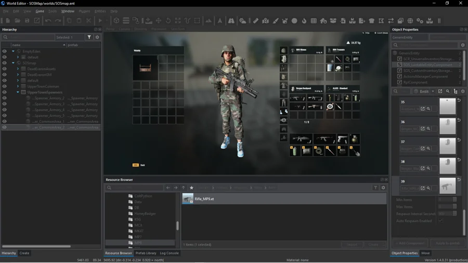Redo the last undone action
Image resolution: width=468 pixels, height=263 pixels.
(x=58, y=21)
